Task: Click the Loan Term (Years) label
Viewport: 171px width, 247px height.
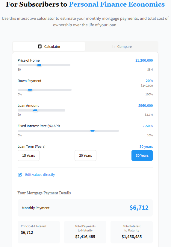Action: pyautogui.click(x=31, y=147)
